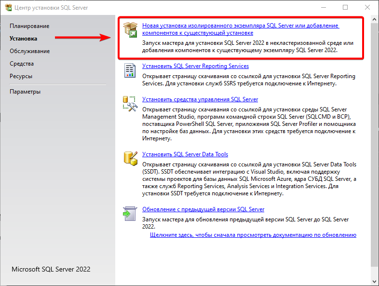
Task: Start Обновление с предыдущей версии SQL Server
Action: click(x=203, y=209)
